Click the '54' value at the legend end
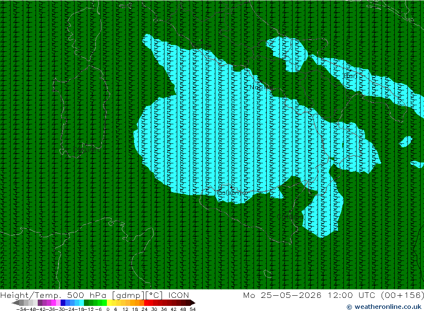Screen dimensions: 424x311 pyautogui.click(x=192, y=309)
